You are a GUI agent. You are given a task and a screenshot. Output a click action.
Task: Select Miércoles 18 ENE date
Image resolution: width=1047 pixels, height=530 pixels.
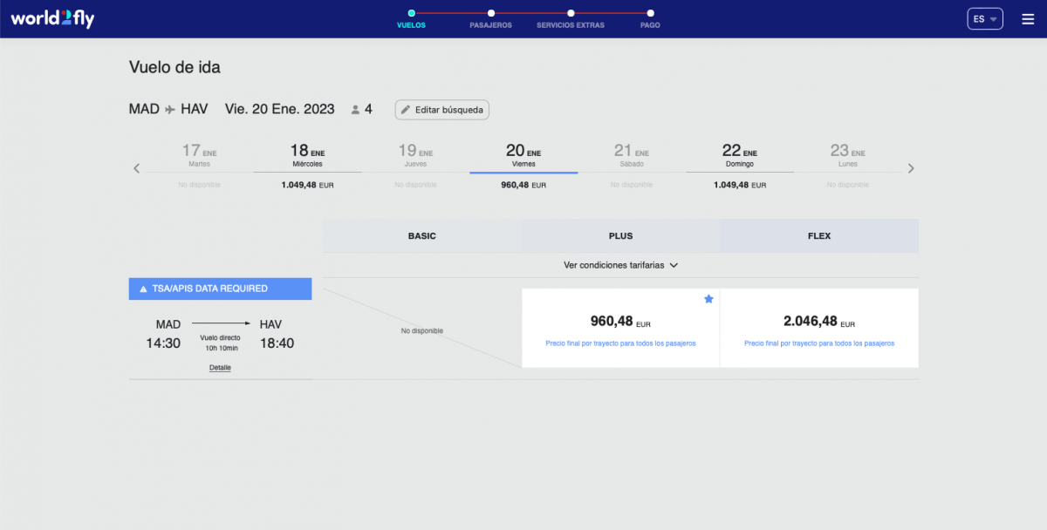pyautogui.click(x=307, y=166)
